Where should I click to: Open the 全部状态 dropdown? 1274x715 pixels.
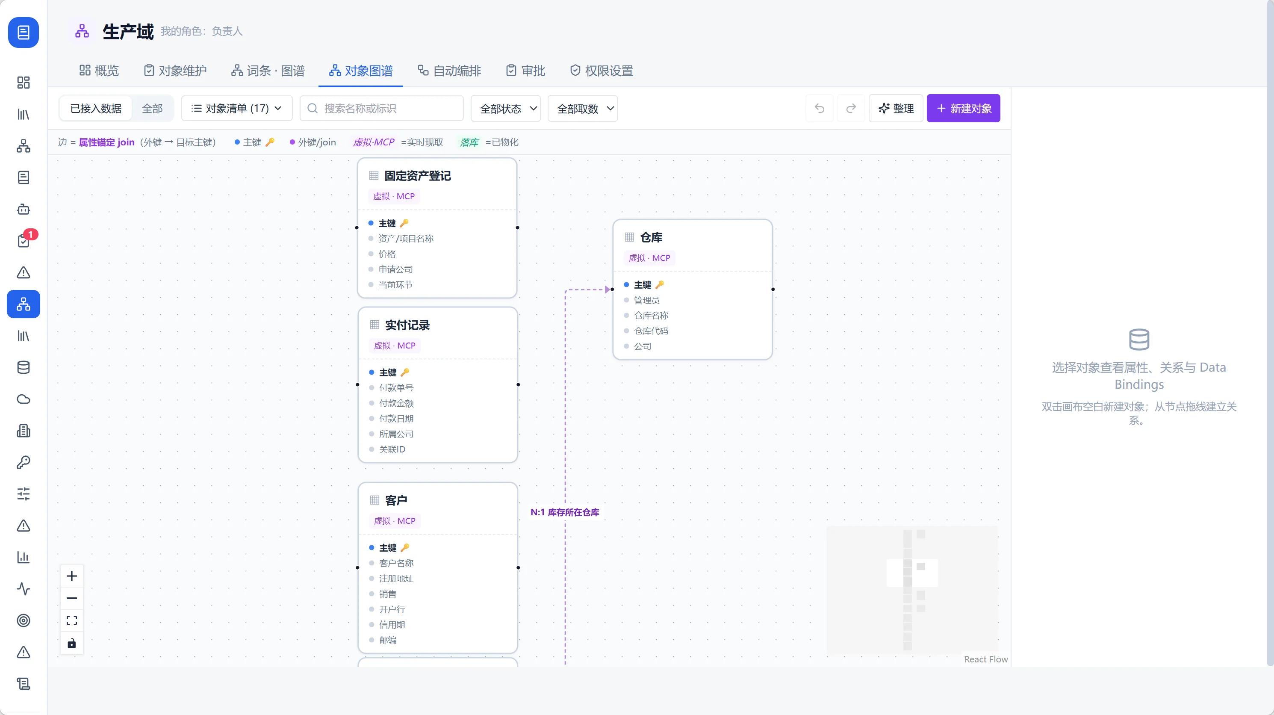tap(505, 108)
